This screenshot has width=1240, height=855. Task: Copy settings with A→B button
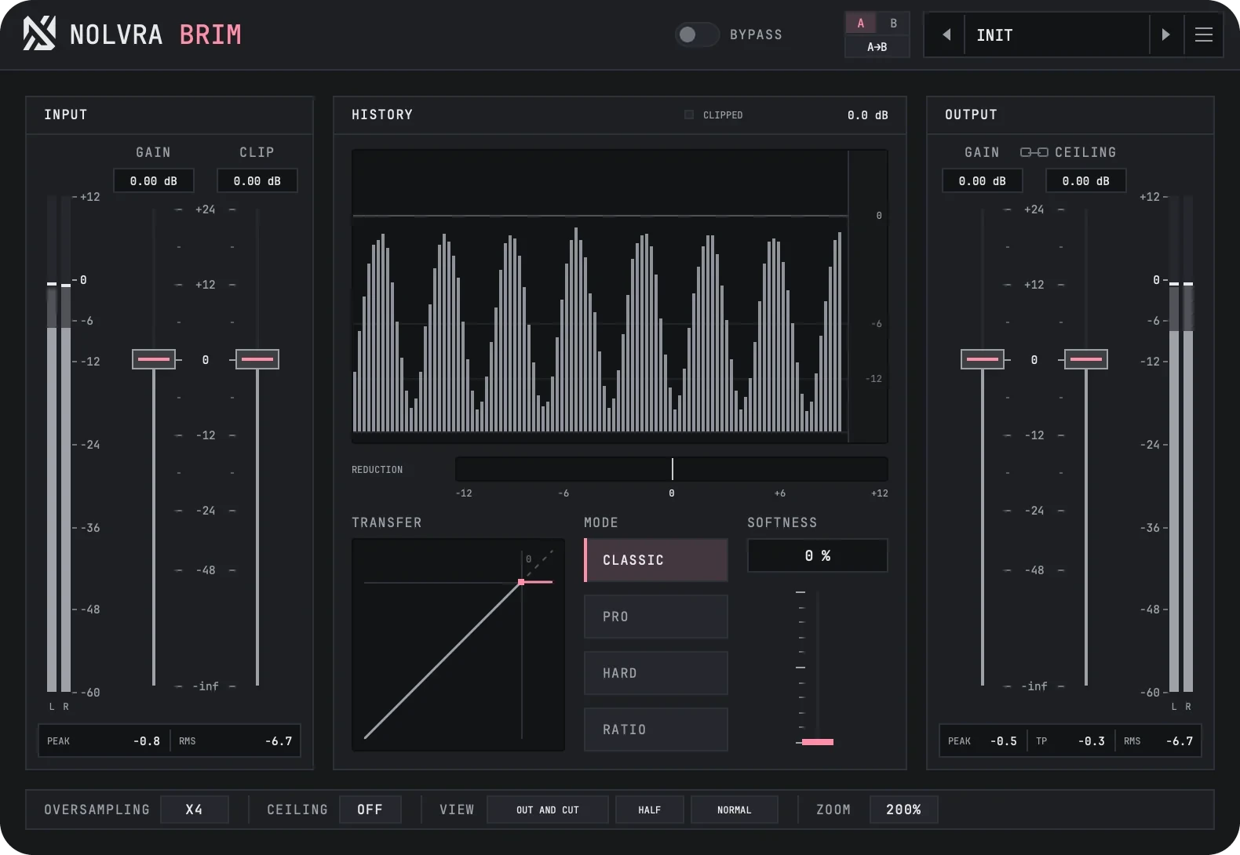(x=877, y=47)
